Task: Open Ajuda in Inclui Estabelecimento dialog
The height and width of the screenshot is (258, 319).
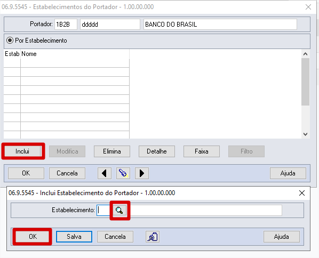Action: pos(282,237)
